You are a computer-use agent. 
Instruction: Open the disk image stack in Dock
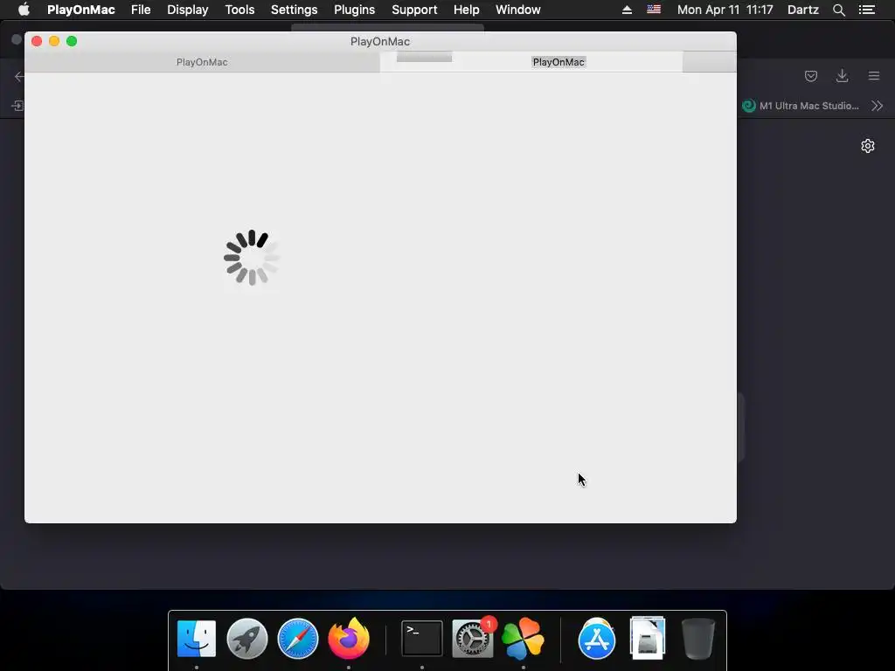tap(648, 637)
